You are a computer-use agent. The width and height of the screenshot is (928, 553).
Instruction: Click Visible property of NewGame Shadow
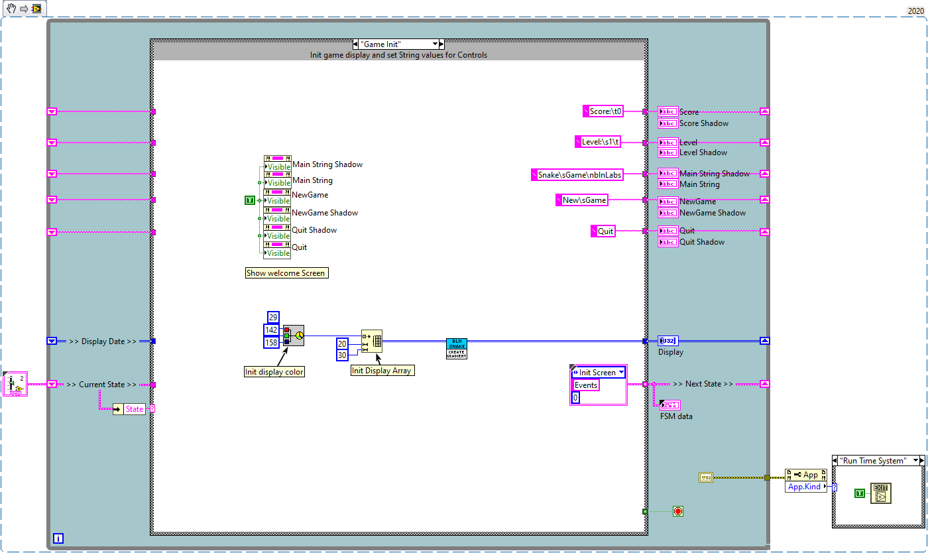pyautogui.click(x=278, y=219)
